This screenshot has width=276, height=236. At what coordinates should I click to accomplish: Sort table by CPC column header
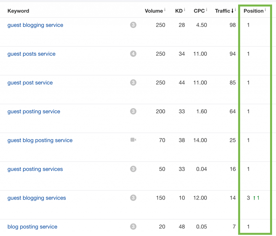pyautogui.click(x=199, y=11)
